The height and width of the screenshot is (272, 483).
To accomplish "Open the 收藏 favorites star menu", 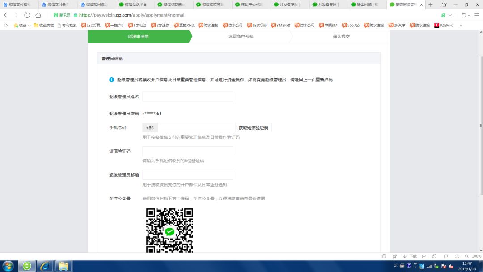I will click(22, 25).
